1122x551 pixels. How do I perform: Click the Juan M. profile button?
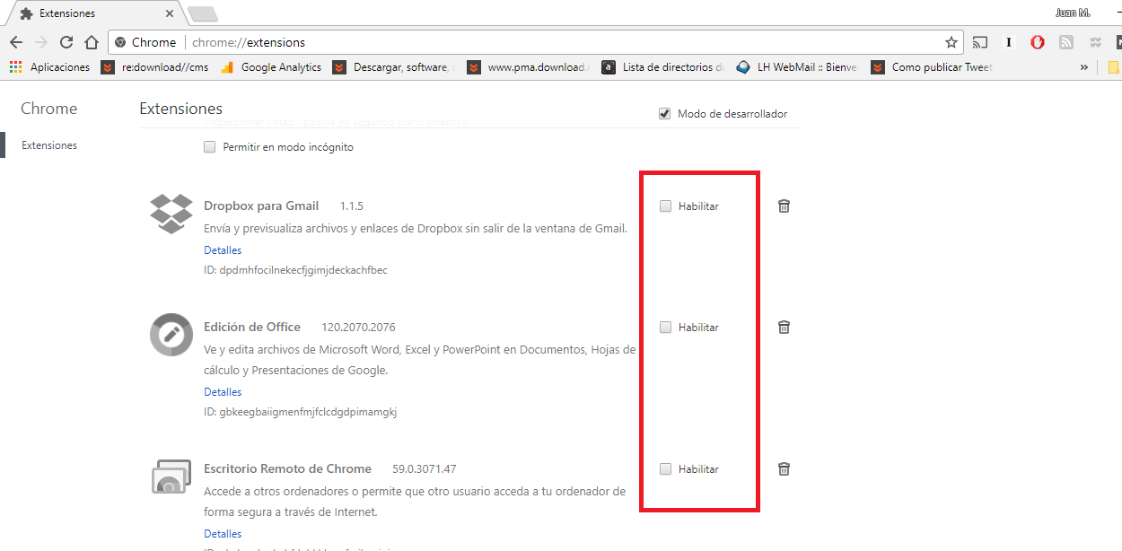click(x=1073, y=13)
